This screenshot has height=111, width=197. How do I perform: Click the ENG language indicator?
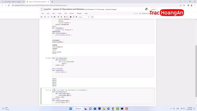coord(178,109)
